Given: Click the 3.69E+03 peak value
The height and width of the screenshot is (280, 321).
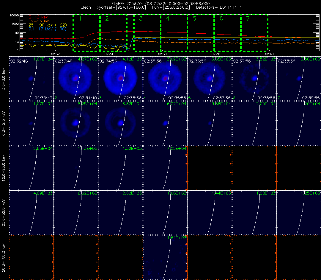Looking at the screenshot, I should pos(177,59).
